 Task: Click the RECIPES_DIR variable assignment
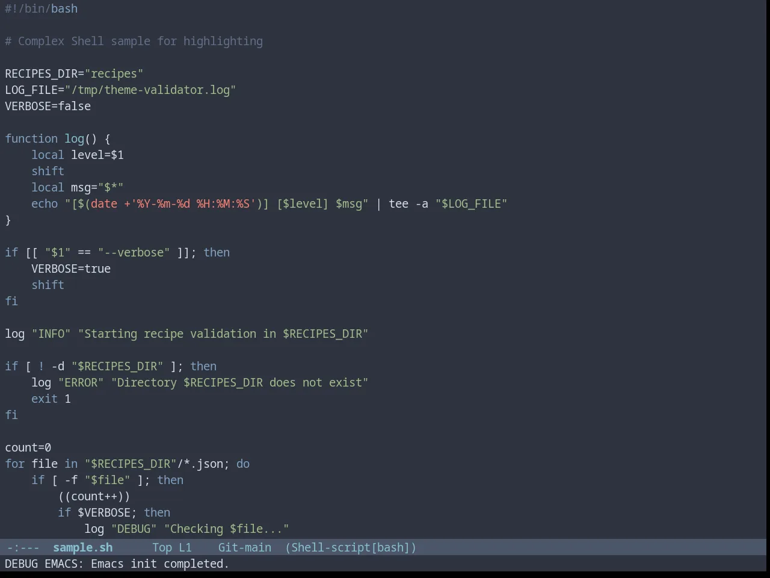click(x=74, y=73)
